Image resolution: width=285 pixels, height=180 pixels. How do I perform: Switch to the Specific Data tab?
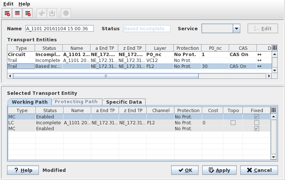click(x=124, y=102)
